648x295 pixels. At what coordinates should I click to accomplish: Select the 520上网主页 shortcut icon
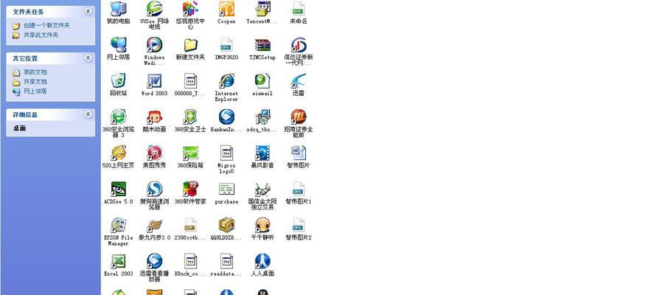[x=118, y=153]
